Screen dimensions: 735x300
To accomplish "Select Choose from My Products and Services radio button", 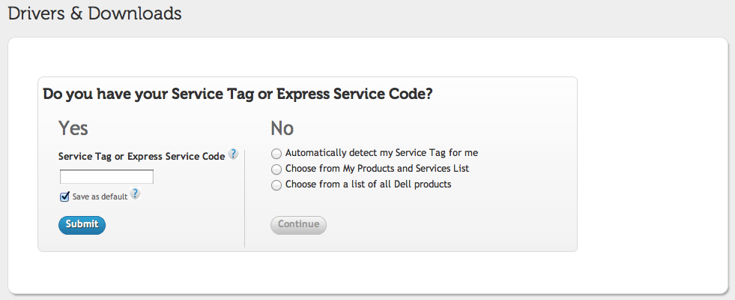I will point(276,169).
